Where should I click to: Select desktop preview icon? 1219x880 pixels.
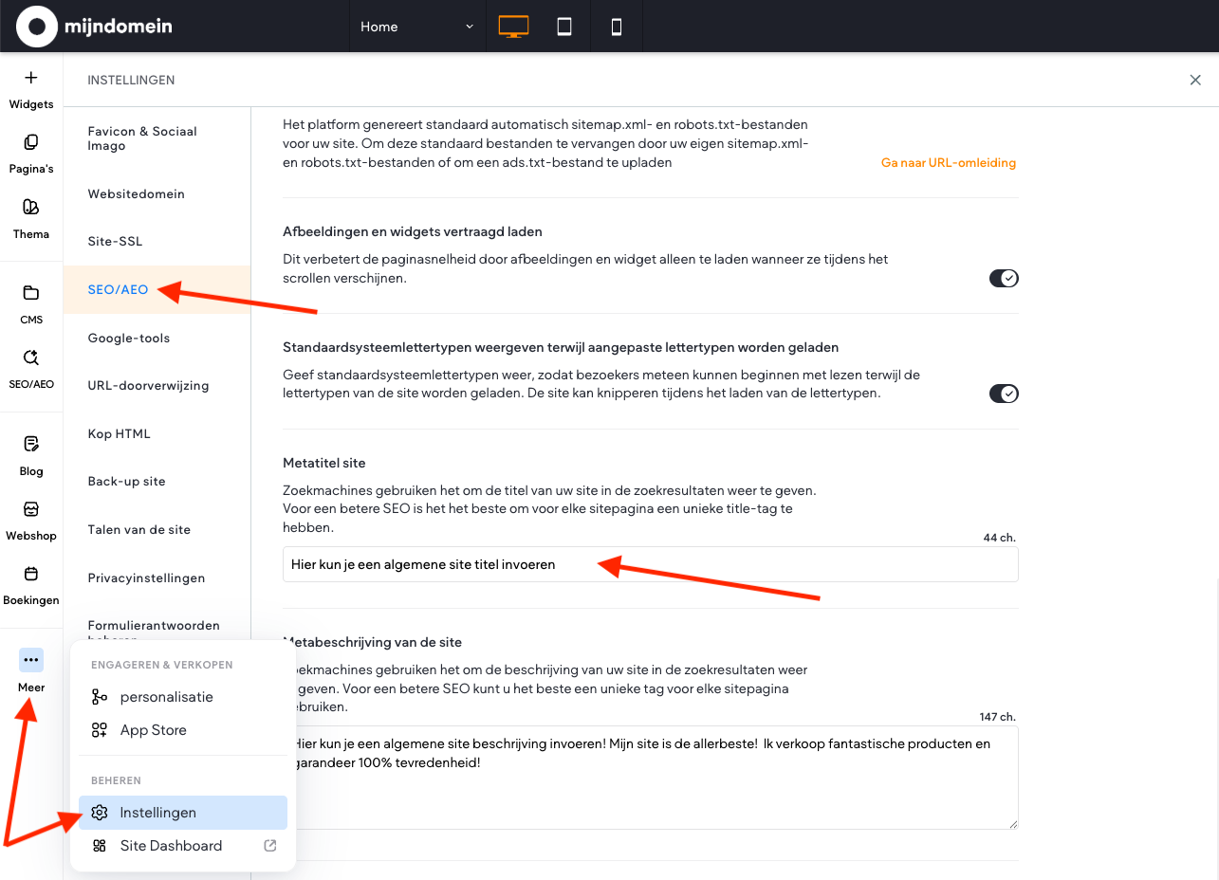tap(513, 27)
